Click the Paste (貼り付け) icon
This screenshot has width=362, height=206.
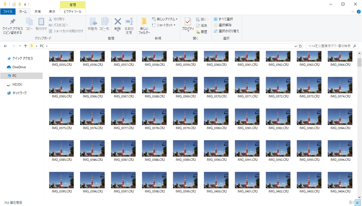(41, 22)
